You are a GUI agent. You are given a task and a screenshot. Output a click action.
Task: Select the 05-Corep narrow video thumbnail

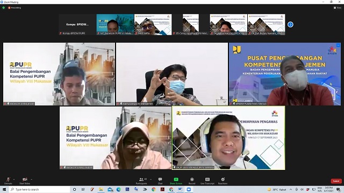tap(191, 25)
